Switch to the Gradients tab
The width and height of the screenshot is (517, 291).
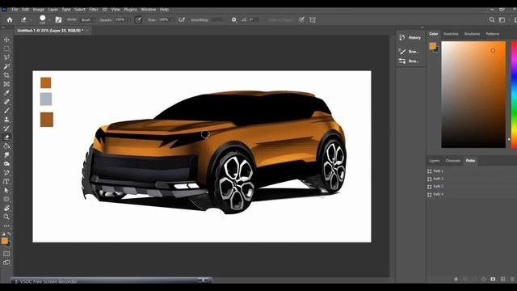[x=472, y=34]
